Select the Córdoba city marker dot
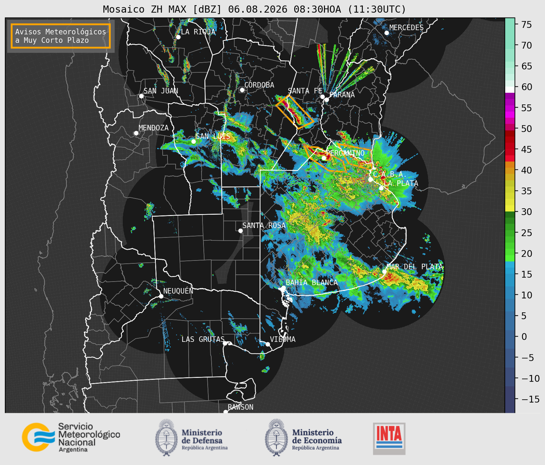The width and height of the screenshot is (545, 465). pyautogui.click(x=242, y=90)
